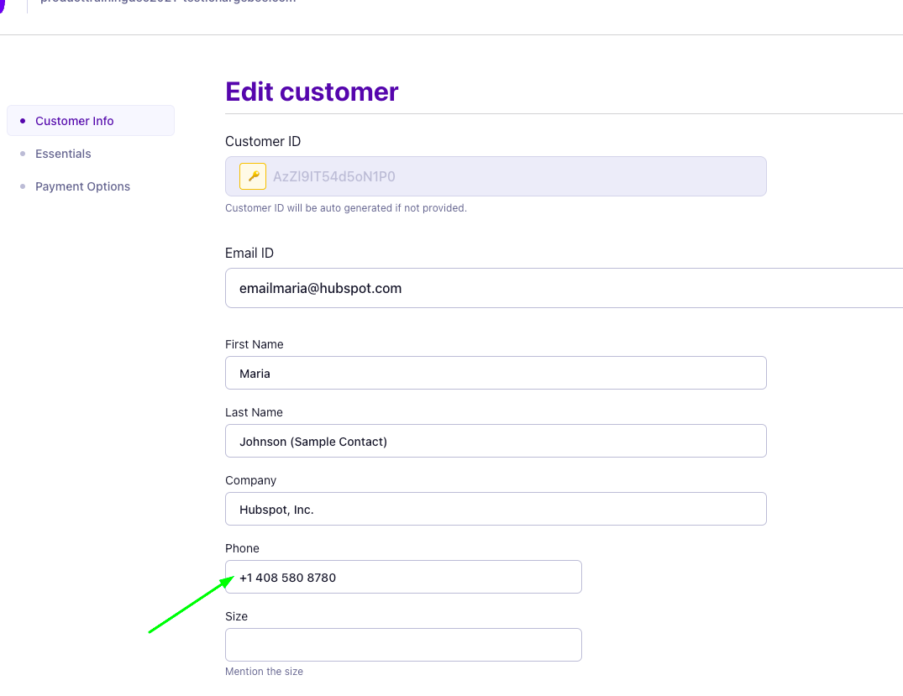This screenshot has width=903, height=696.
Task: Click the bullet beside Essentials
Action: point(23,154)
